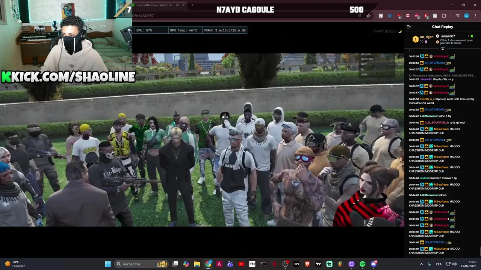481x270 pixels.
Task: Open the Chrome three-dot menu
Action: tap(475, 16)
